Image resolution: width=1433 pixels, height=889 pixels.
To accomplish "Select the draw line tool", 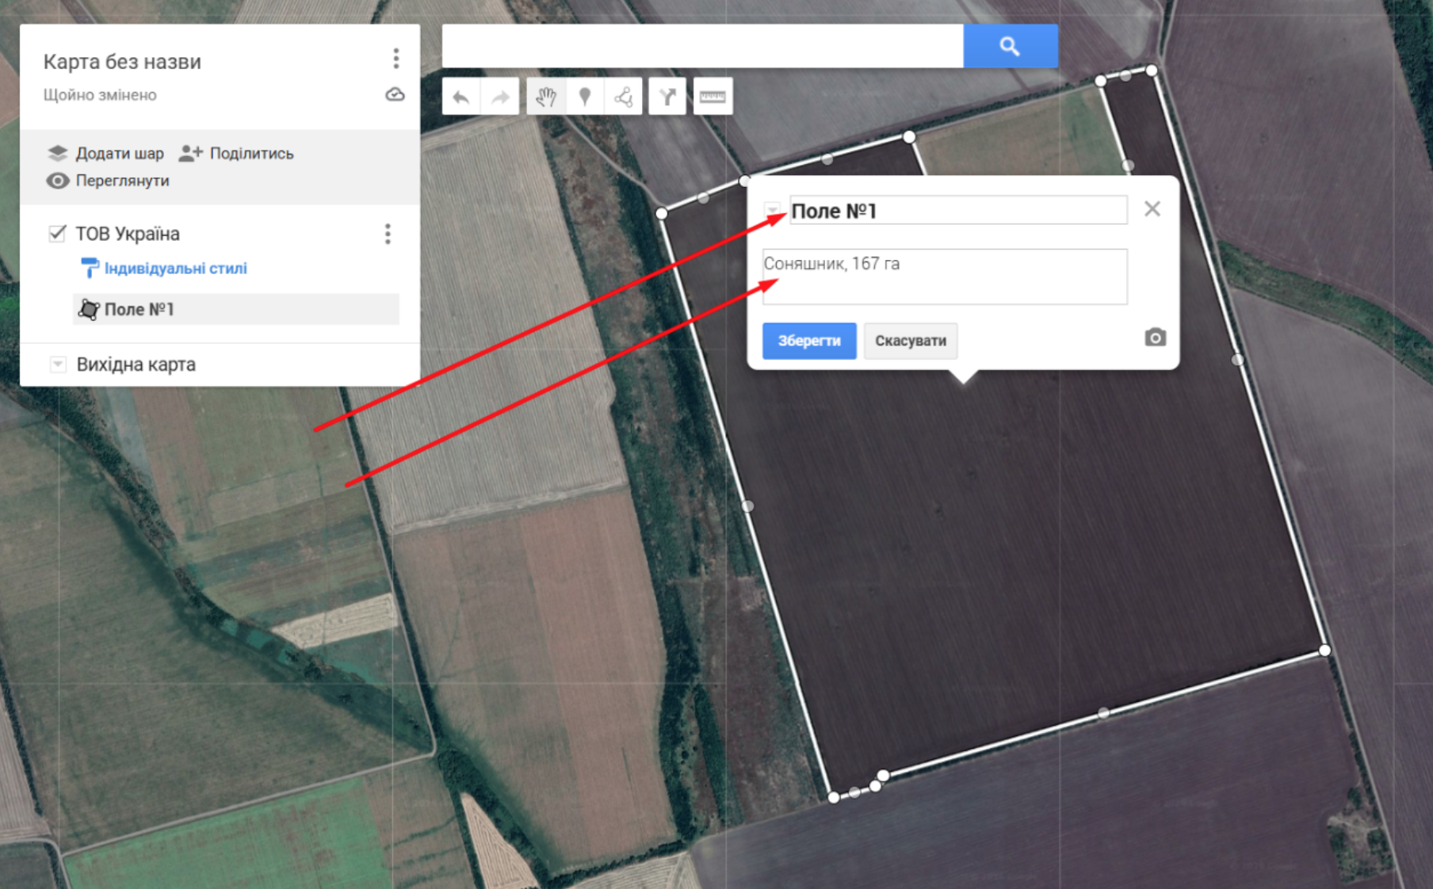I will coord(624,97).
